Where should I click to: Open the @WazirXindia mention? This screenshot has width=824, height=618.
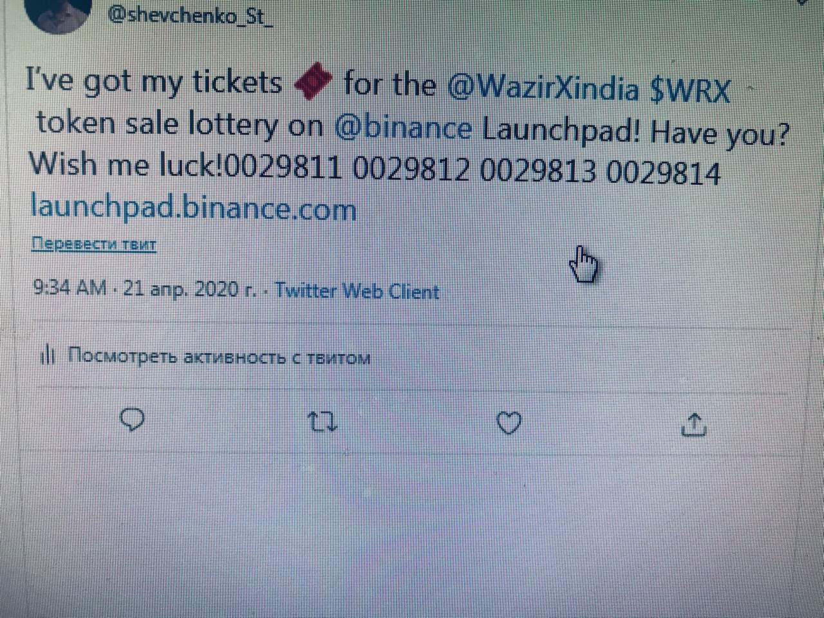point(542,87)
